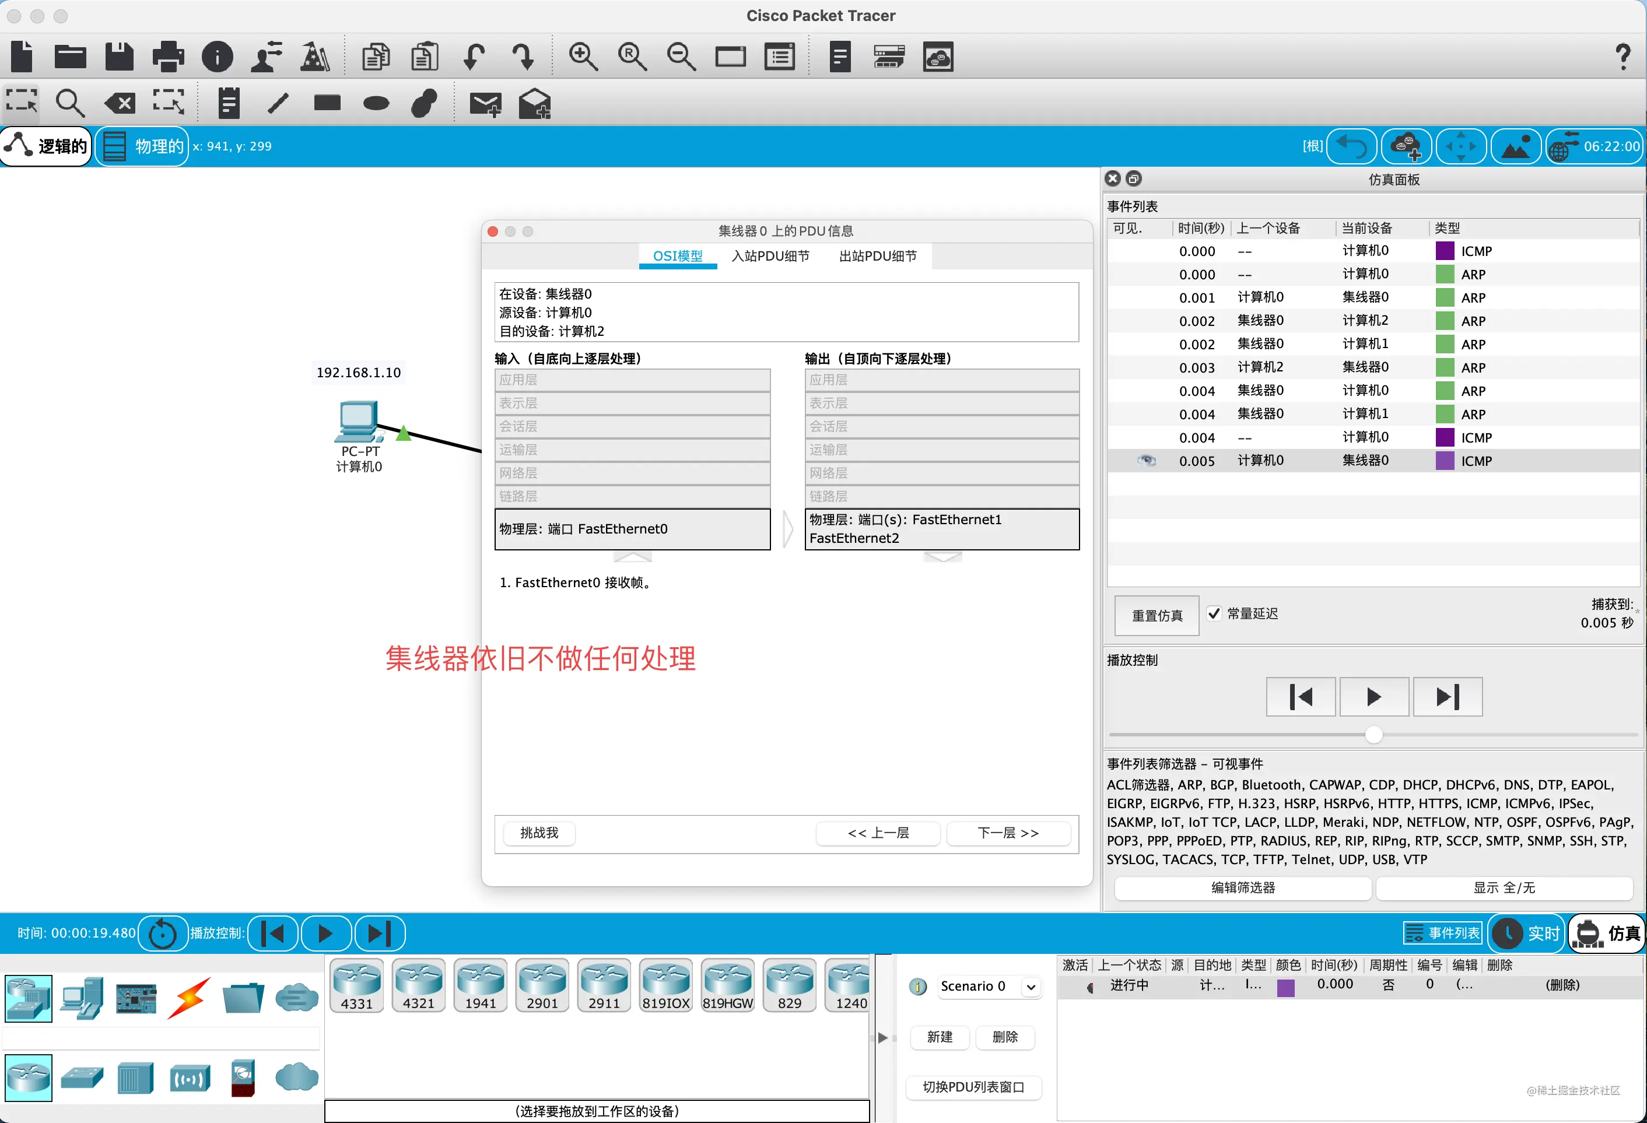Click the << 上一层 button
Screen dimensions: 1647x1123
click(x=878, y=833)
